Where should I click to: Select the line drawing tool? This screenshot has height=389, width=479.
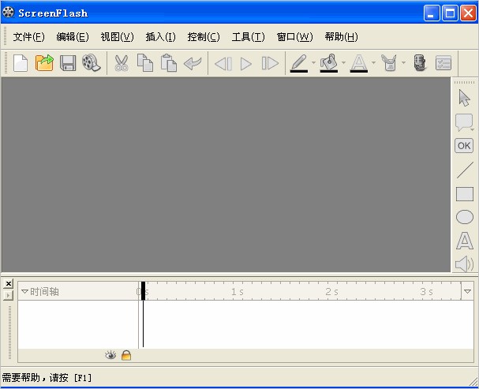(x=465, y=170)
